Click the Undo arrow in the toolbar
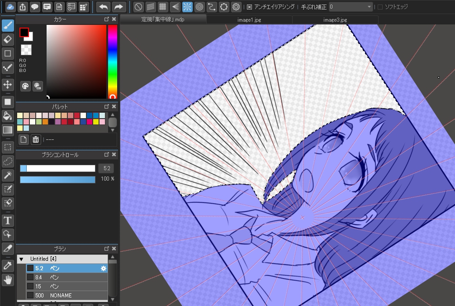This screenshot has height=306, width=455. pyautogui.click(x=104, y=7)
